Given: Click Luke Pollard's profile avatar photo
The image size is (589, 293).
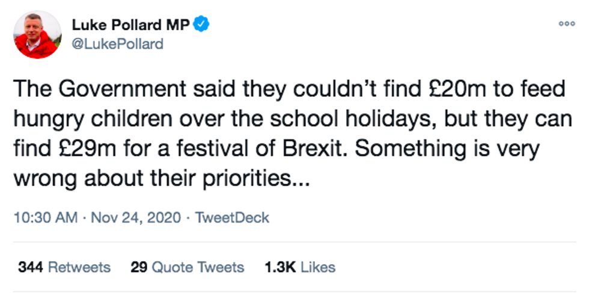Looking at the screenshot, I should [x=37, y=34].
